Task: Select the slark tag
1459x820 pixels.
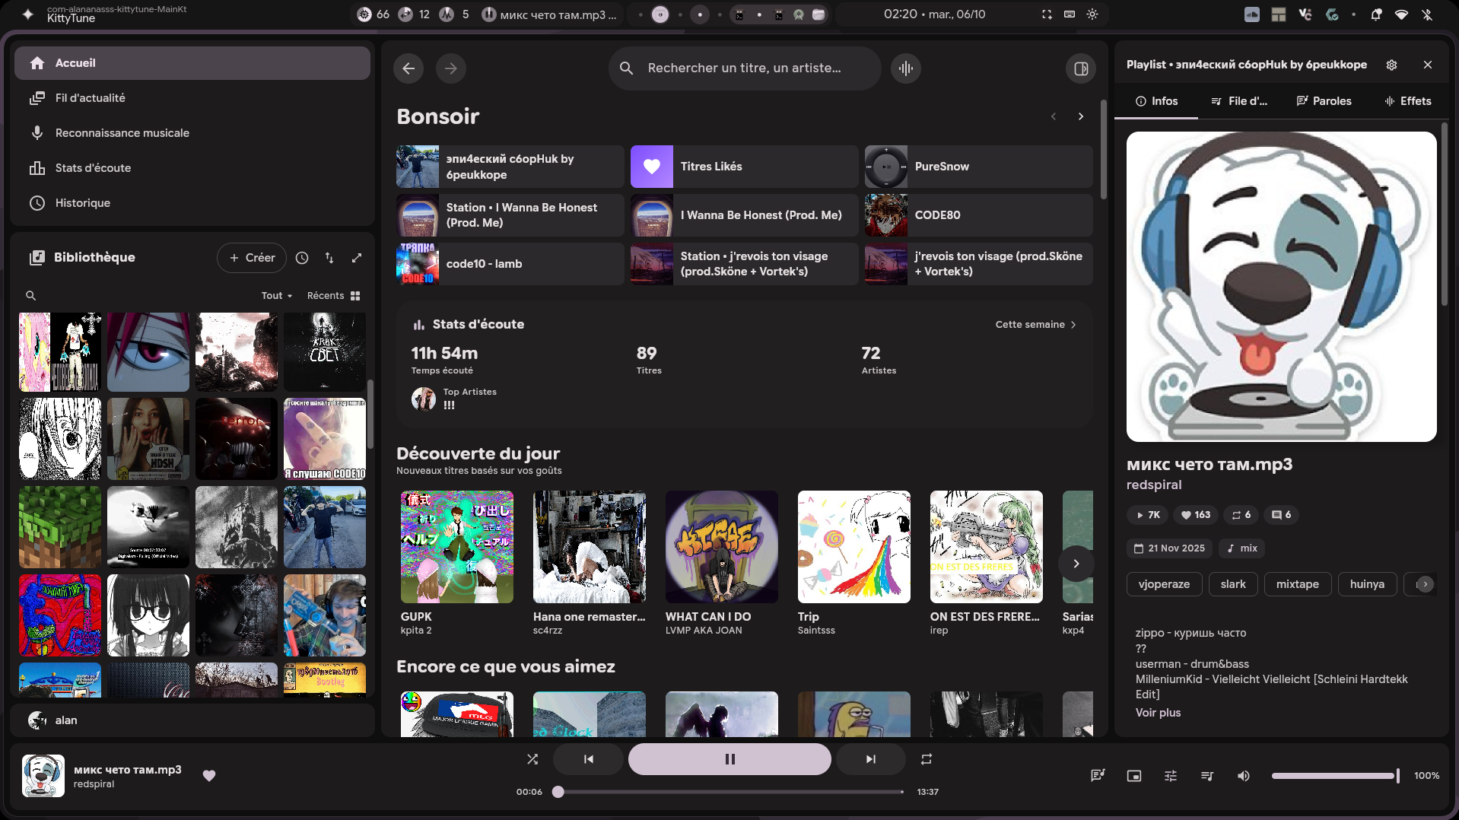Action: (1233, 584)
